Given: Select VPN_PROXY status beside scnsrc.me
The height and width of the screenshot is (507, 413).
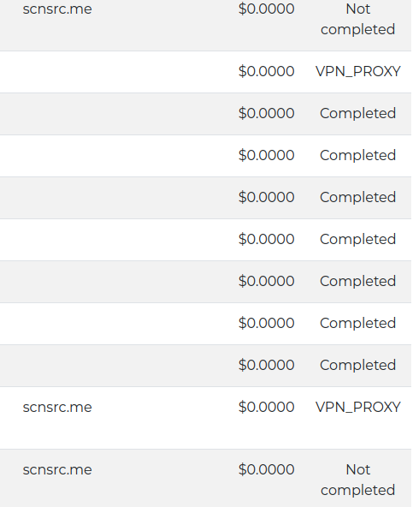Looking at the screenshot, I should click(x=357, y=407).
